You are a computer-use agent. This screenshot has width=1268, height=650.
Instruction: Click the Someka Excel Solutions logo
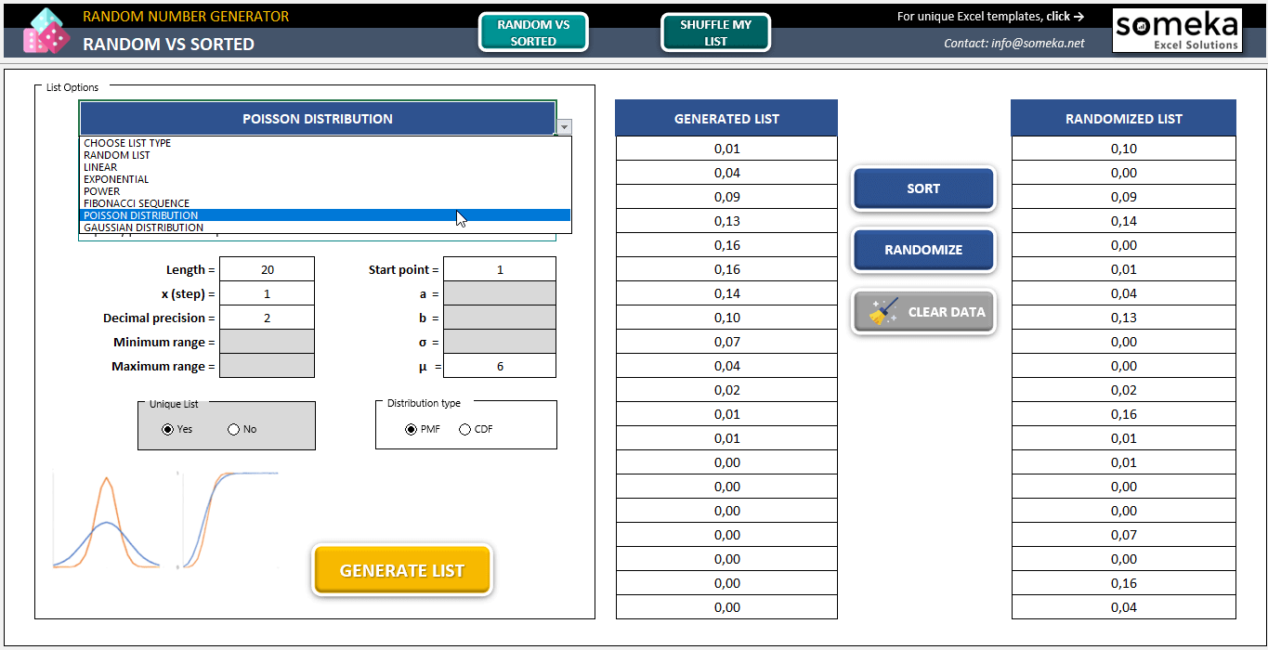click(x=1177, y=30)
